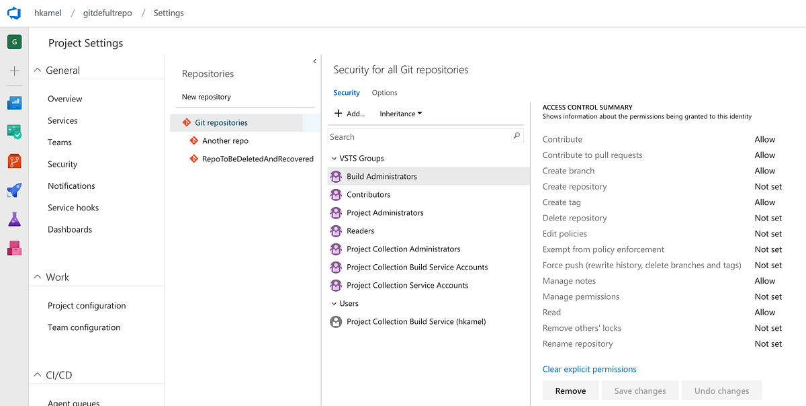806x406 pixels.
Task: Collapse the Users section
Action: click(333, 303)
